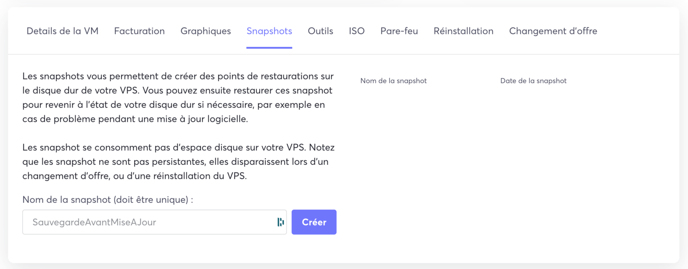
Task: Click the password manager icon in name field
Action: click(x=281, y=222)
